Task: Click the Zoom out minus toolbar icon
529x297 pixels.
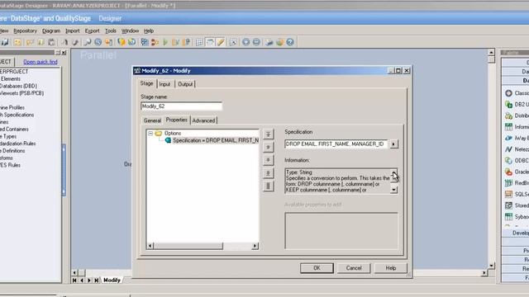Action: pyautogui.click(x=256, y=42)
